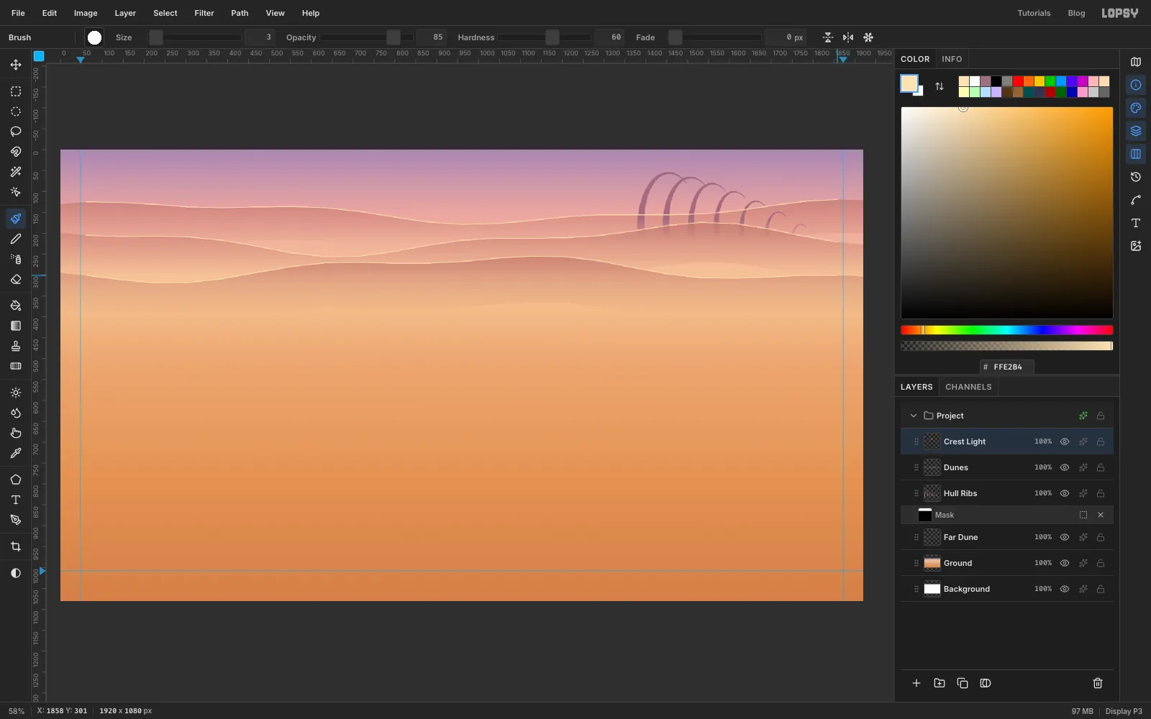Open the Blog link
Viewport: 1151px width, 719px height.
coord(1076,13)
